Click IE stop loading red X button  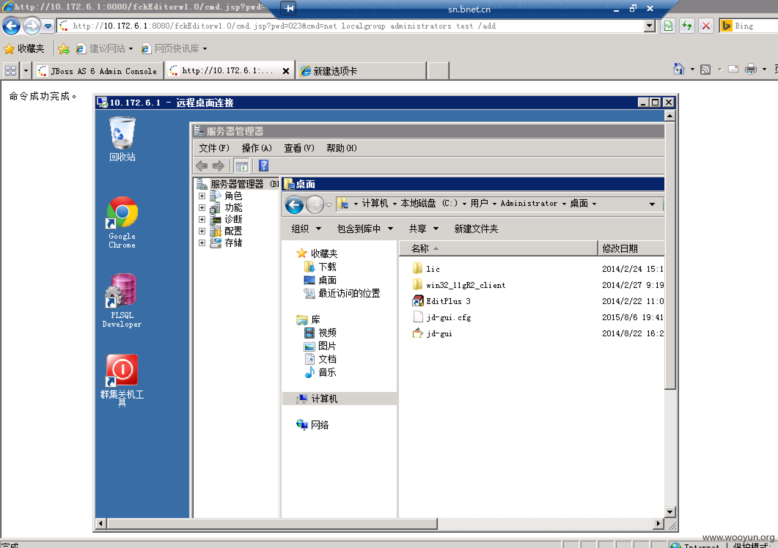click(x=706, y=26)
